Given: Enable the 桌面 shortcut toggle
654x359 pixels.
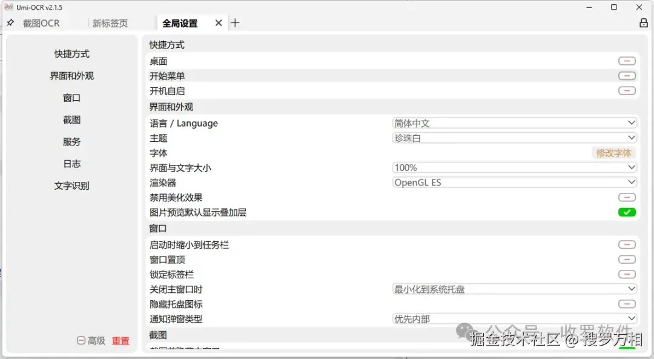Looking at the screenshot, I should [x=627, y=61].
